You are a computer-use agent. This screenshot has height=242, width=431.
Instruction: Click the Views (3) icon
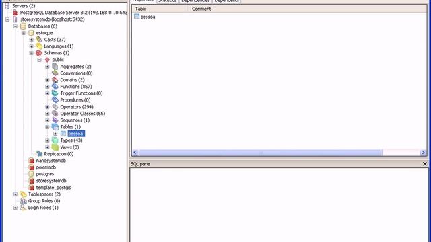click(x=55, y=147)
